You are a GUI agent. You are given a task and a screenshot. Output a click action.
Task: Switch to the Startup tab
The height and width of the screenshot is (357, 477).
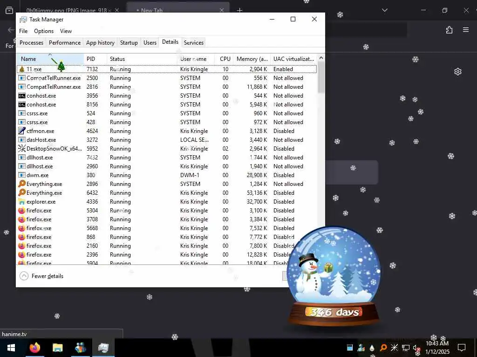(129, 42)
